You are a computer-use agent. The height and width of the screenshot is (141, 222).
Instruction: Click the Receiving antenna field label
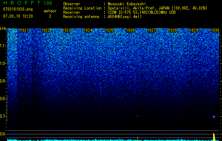point(81,17)
